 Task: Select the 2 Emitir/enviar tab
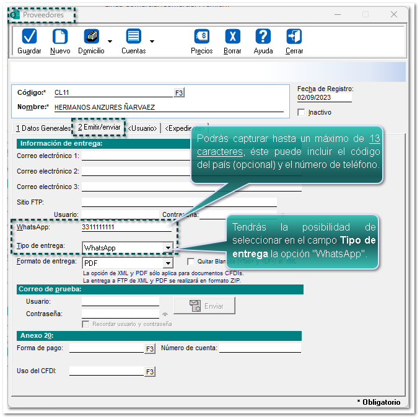pyautogui.click(x=99, y=127)
